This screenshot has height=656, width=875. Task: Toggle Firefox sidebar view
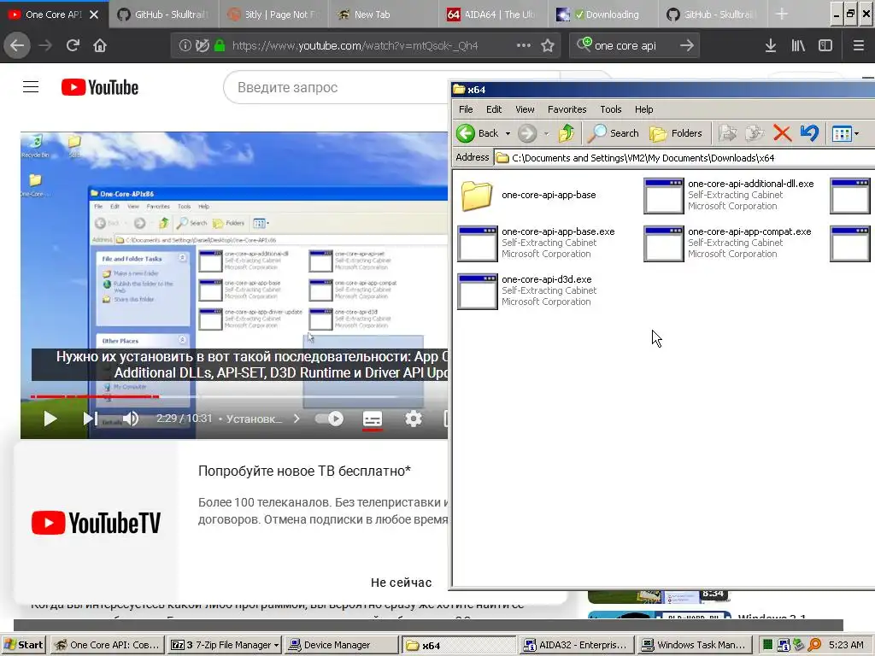(x=825, y=46)
